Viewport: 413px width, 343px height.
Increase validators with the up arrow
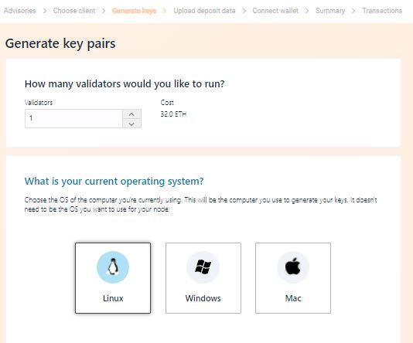131,114
